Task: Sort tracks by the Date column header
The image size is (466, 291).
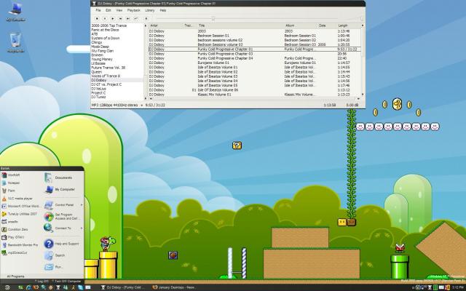Action: 327,26
